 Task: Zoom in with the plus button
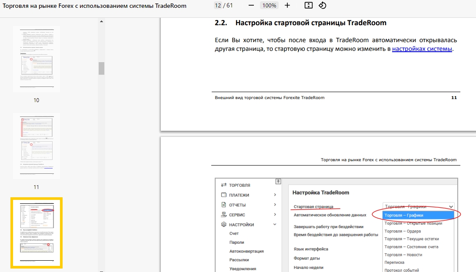pos(287,6)
